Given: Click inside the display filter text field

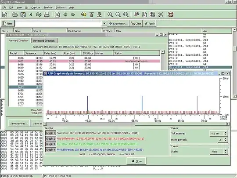Looking at the screenshot, I should [58, 23].
